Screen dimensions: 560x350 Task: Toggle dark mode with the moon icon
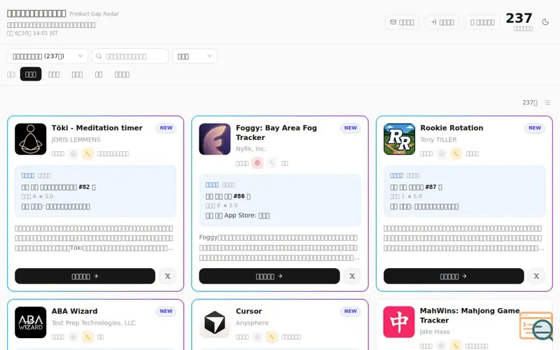coord(545,22)
